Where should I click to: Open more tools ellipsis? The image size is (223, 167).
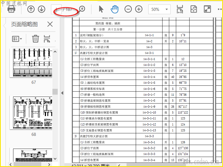220,9
